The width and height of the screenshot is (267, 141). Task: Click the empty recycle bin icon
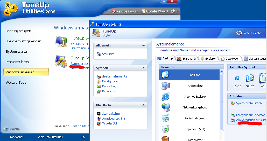coord(165,118)
